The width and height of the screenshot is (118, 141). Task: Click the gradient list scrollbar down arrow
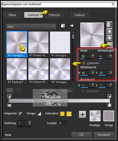(x=73, y=83)
